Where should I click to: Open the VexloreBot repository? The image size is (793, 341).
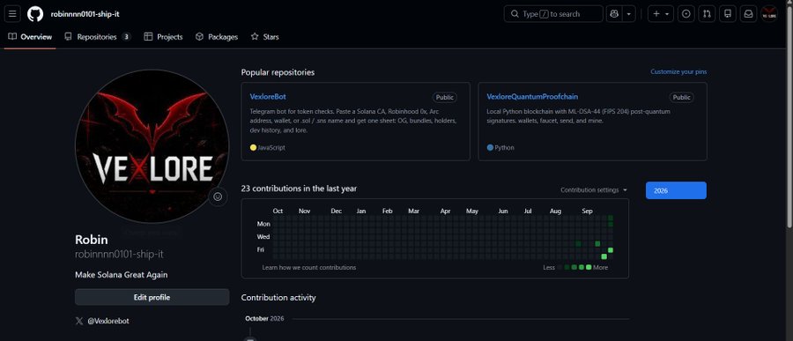point(268,96)
